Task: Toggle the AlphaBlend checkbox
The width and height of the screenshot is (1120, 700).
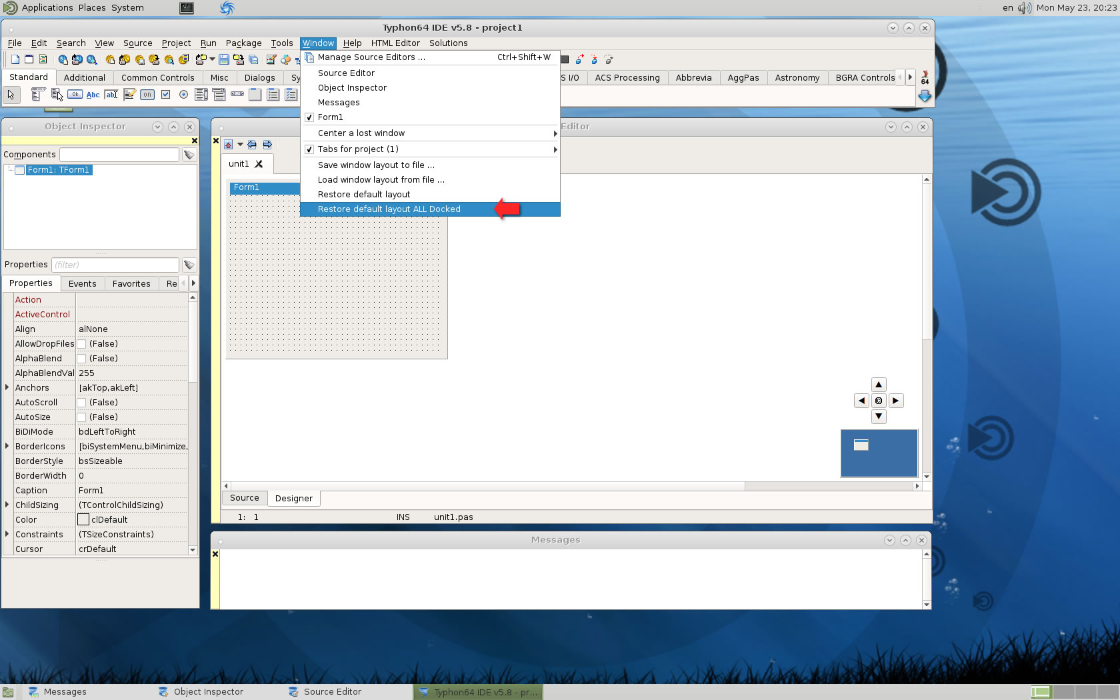Action: coord(81,359)
